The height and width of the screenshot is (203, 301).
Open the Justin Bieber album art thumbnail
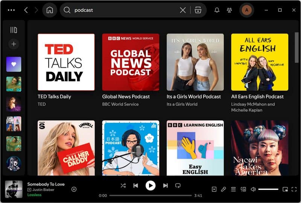(14, 189)
